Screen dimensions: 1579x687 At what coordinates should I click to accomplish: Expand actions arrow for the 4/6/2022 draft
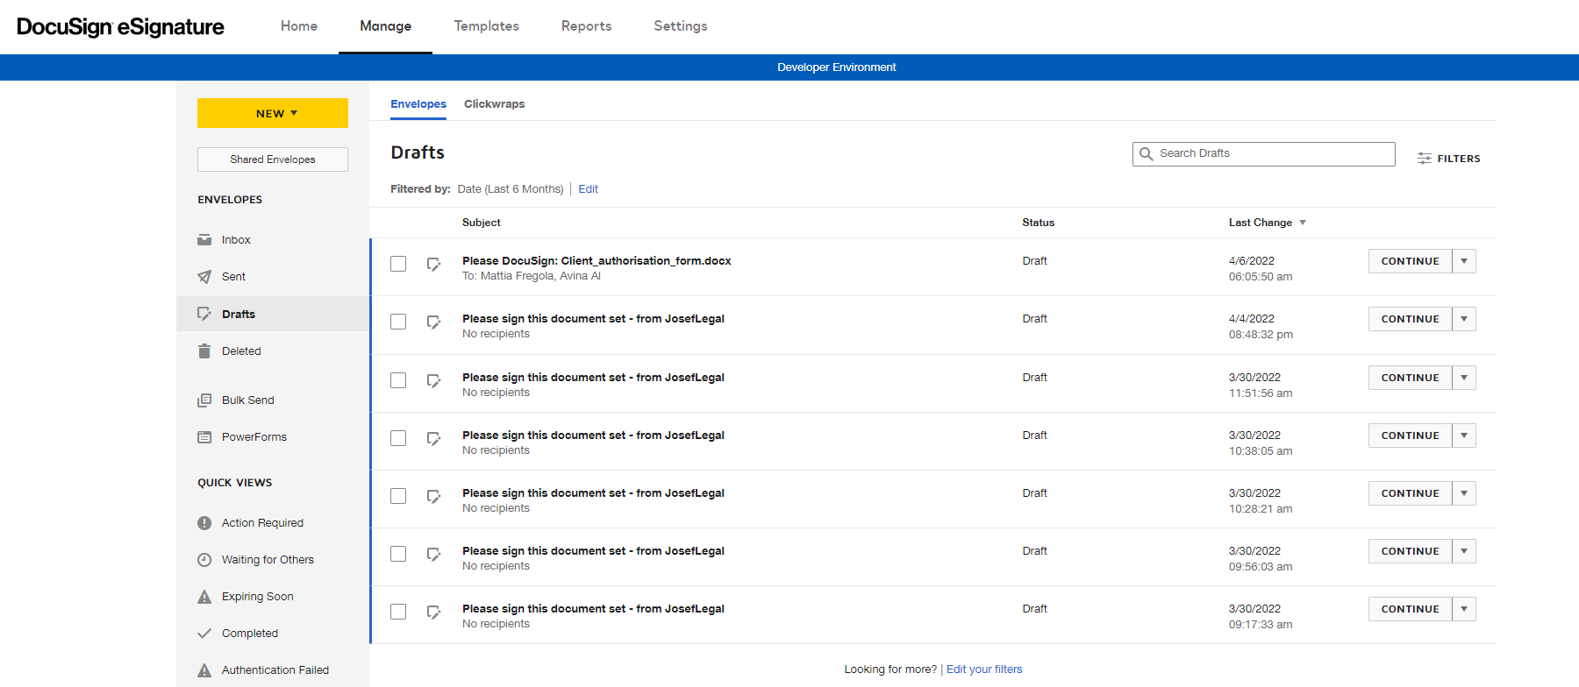point(1464,261)
